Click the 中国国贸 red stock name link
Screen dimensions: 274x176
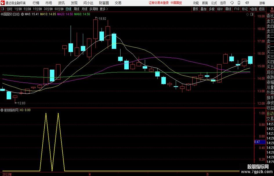[x=176, y=3]
